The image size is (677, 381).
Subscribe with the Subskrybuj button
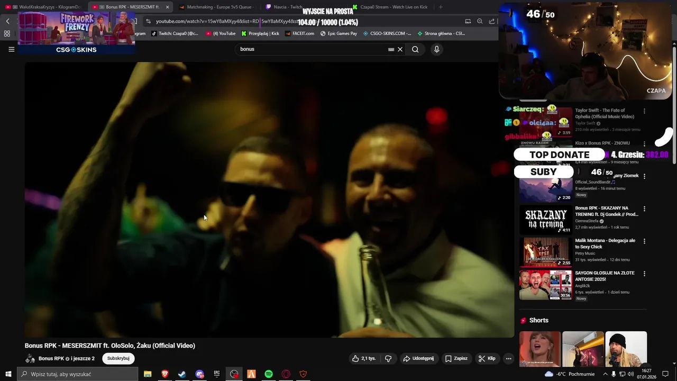tap(118, 358)
